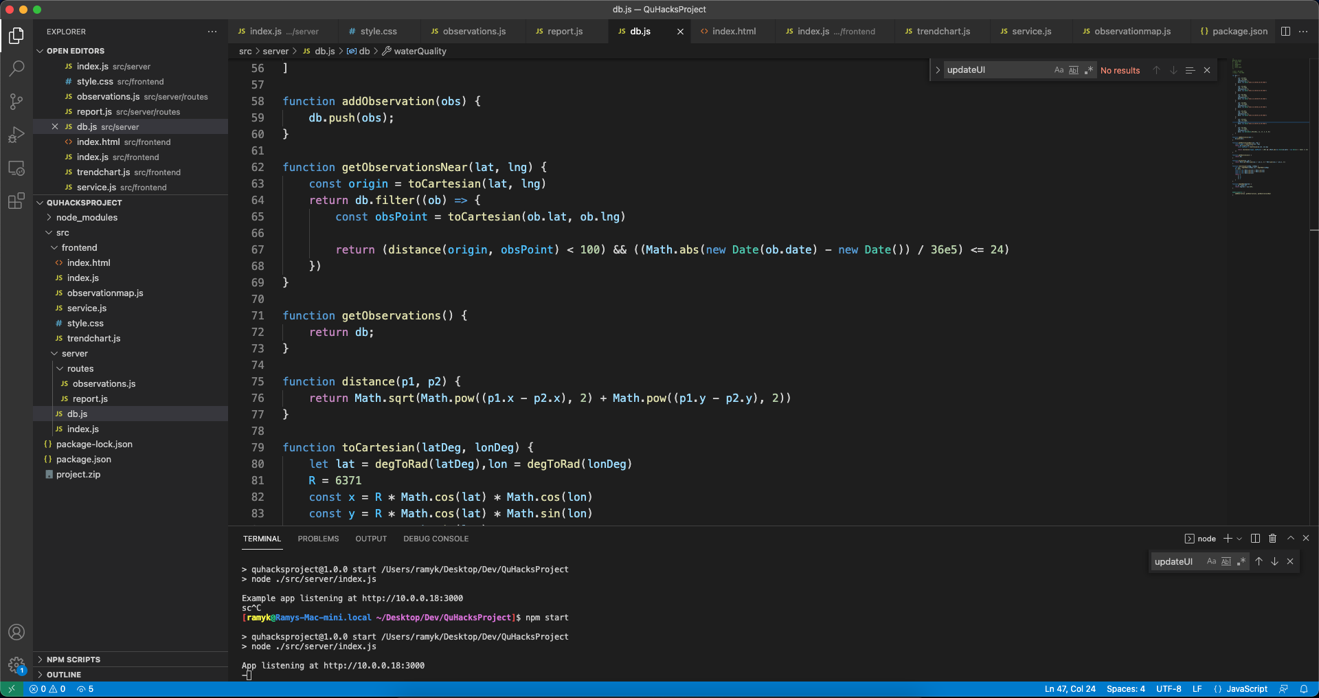This screenshot has height=698, width=1319.
Task: Click the Split Editor Right icon
Action: point(1285,32)
